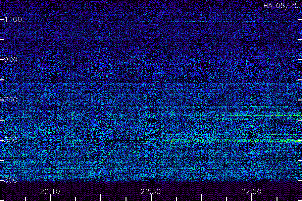
Task: Click the 300 frequency axis label
Action: pos(11,180)
